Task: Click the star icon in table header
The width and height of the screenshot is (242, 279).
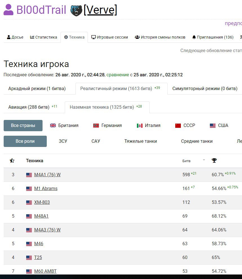Action: tap(12, 161)
